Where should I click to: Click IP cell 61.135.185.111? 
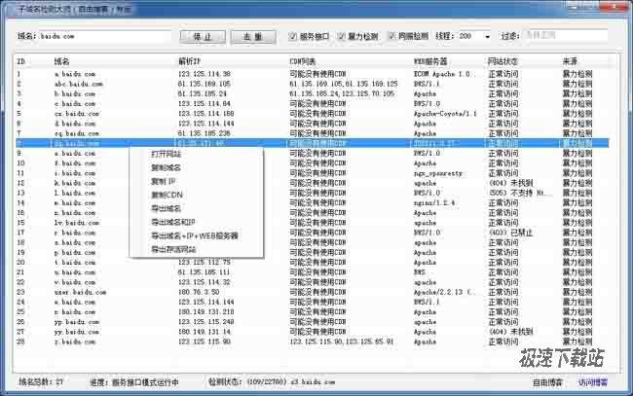(x=204, y=272)
